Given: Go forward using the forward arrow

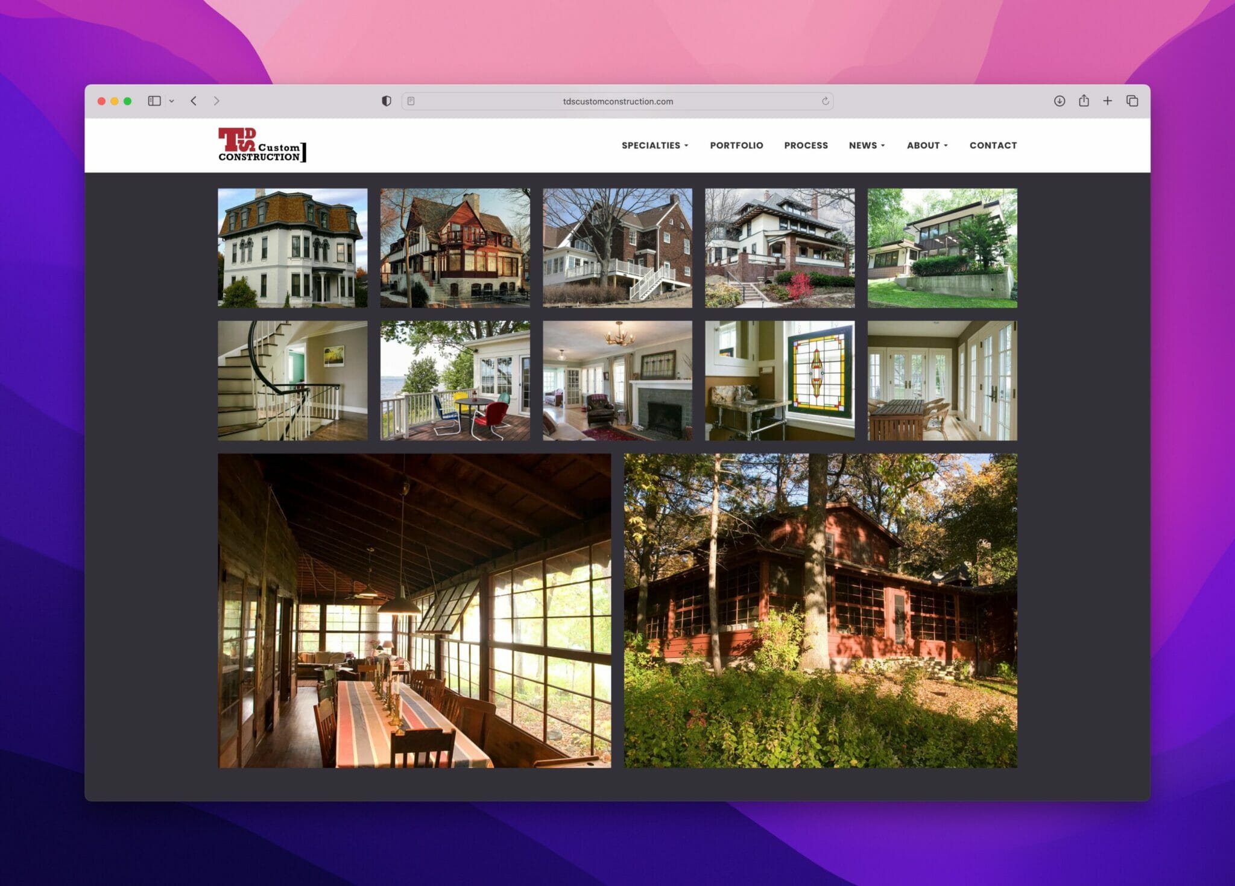Looking at the screenshot, I should [x=216, y=101].
